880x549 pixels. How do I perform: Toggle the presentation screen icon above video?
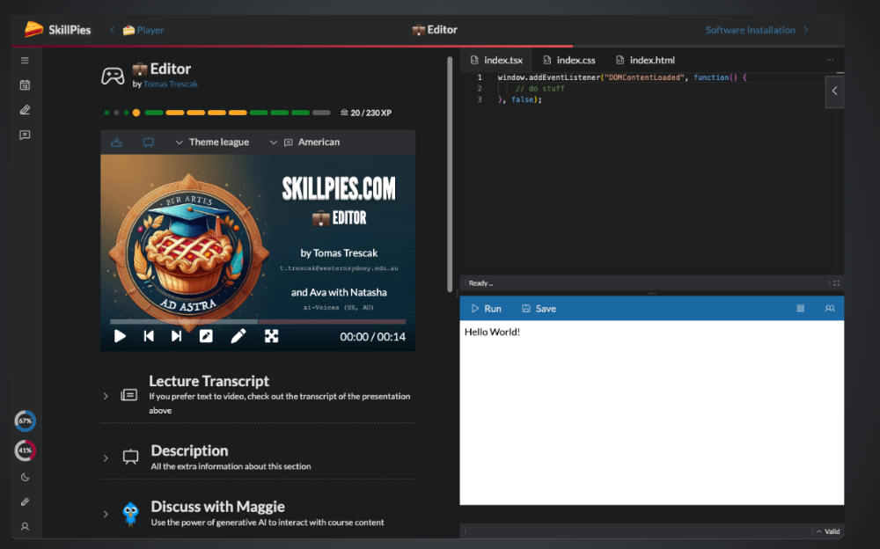pyautogui.click(x=149, y=143)
